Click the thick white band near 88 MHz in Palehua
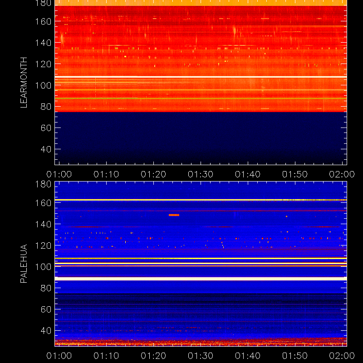Image resolution: width=363 pixels, height=363 pixels. pyautogui.click(x=201, y=279)
